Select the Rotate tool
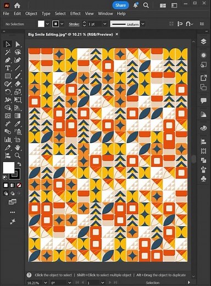The image size is (211, 286). tap(8, 92)
